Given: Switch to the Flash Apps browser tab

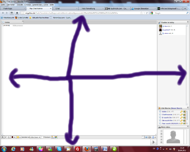Looking at the screenshot, I should coord(13,8).
